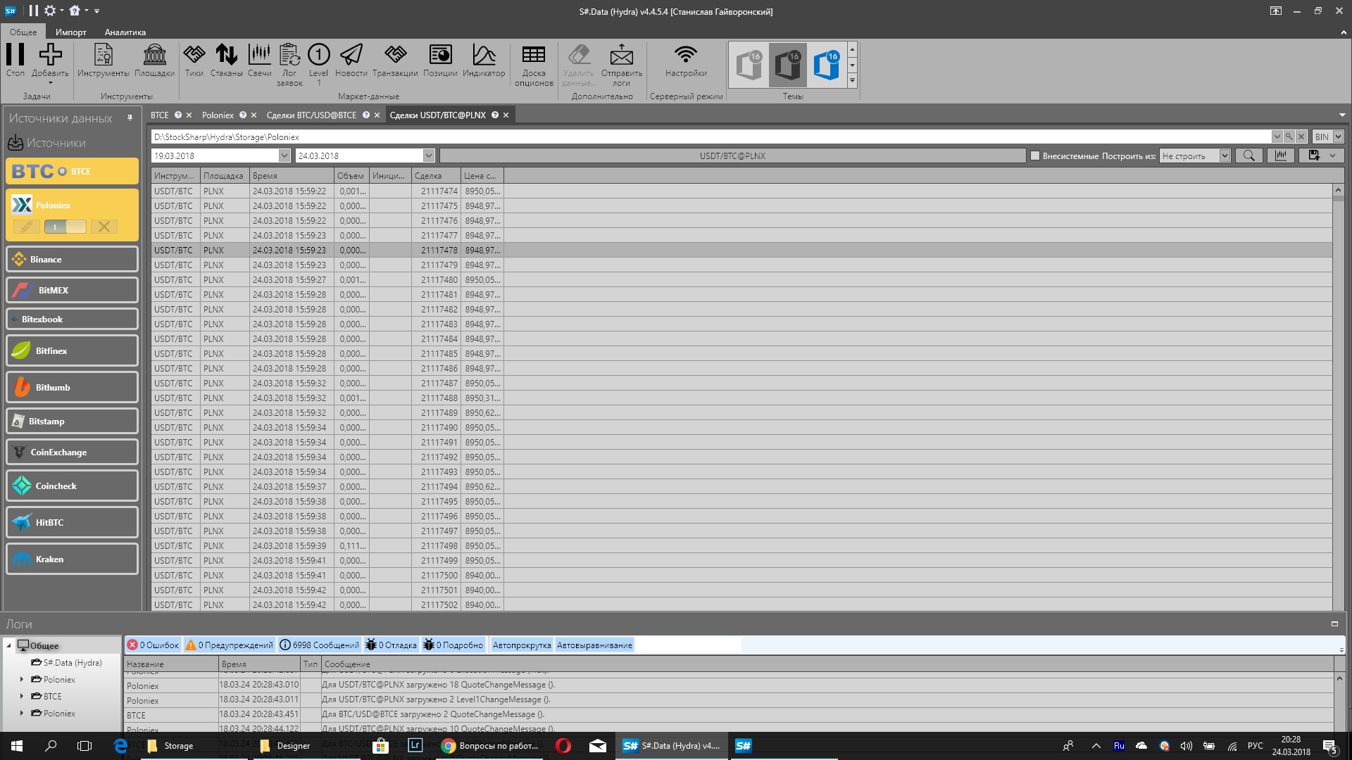Remove Poloniex source with X button
1352x760 pixels.
[x=104, y=227]
